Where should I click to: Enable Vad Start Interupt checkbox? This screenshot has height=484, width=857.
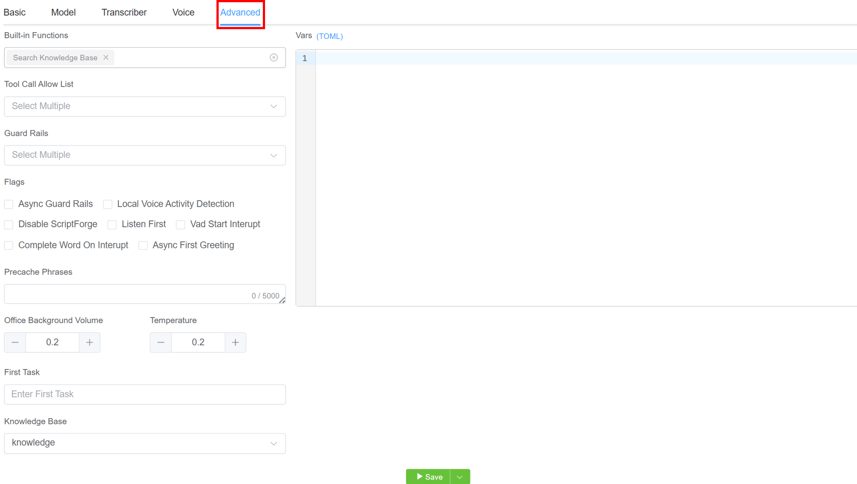coord(181,225)
